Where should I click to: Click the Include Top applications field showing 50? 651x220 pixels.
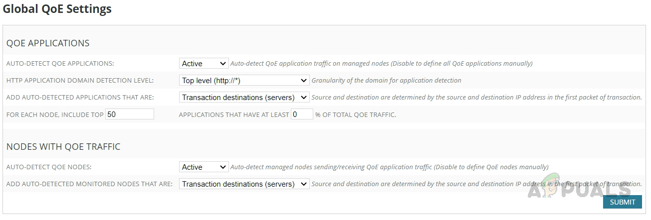130,114
